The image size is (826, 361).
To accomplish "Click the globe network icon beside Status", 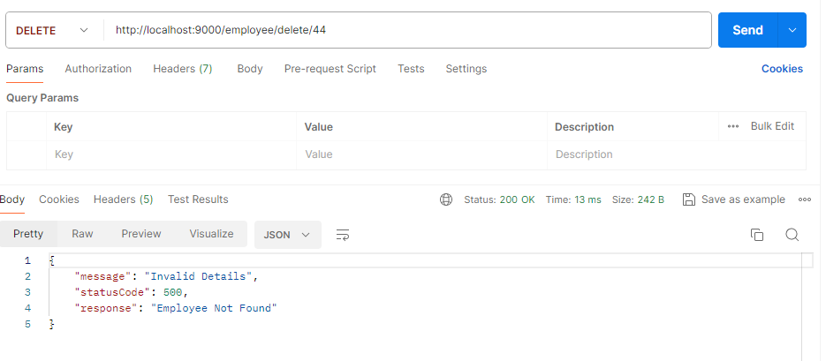I will click(x=446, y=199).
